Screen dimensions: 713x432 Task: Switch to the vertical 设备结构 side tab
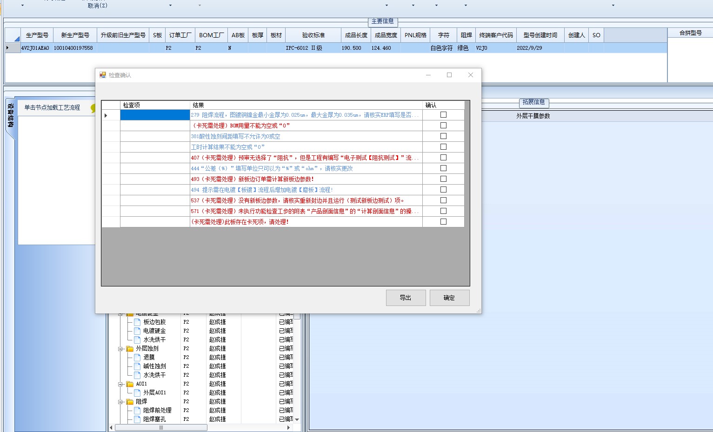pyautogui.click(x=10, y=115)
